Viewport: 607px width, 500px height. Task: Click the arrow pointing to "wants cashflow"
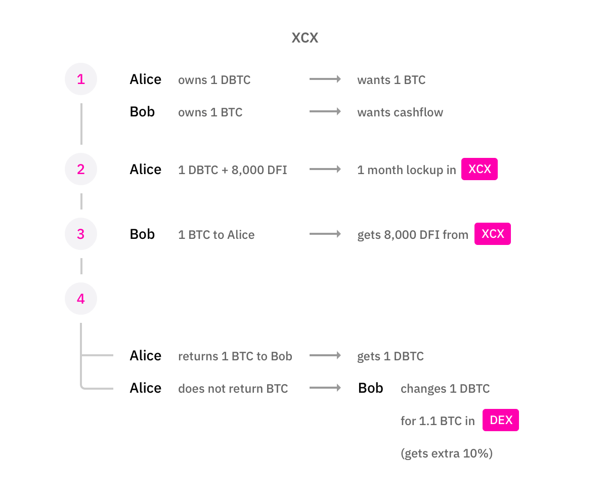pyautogui.click(x=325, y=112)
